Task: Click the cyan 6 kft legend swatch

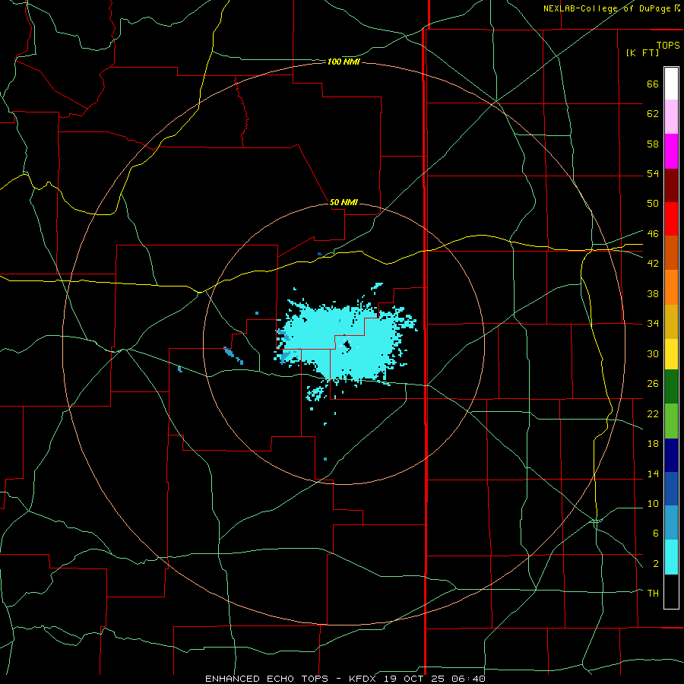Action: tap(671, 557)
